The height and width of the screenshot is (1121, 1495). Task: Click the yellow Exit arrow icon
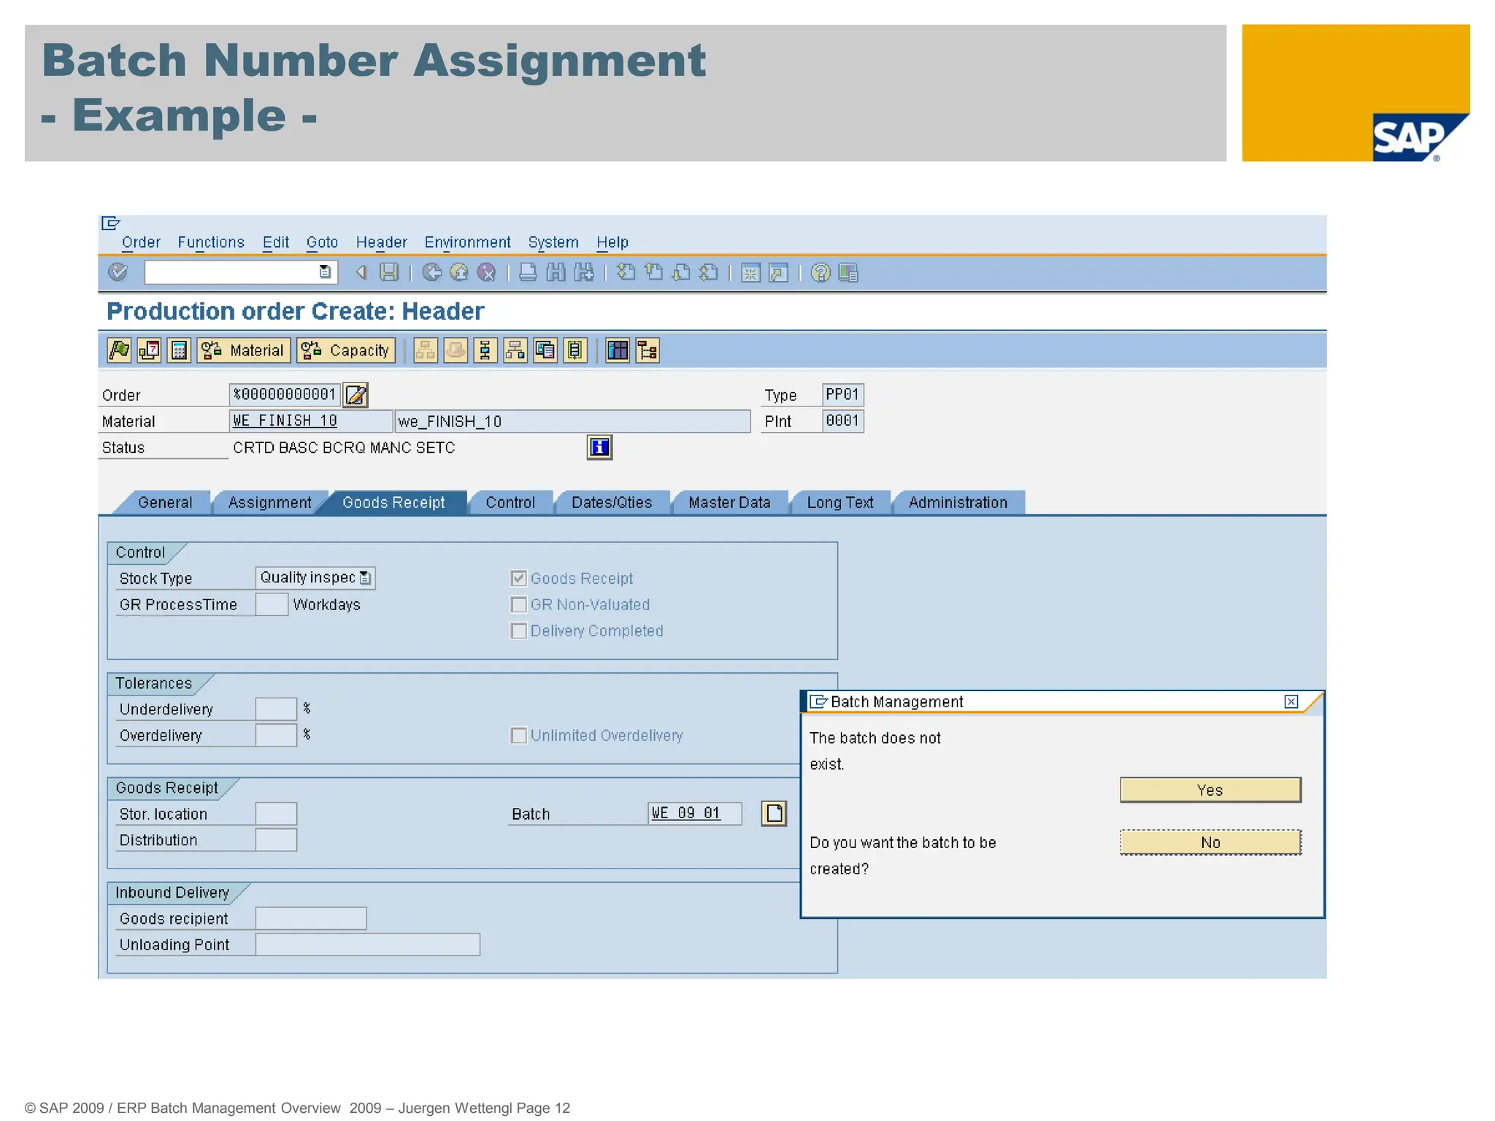[458, 272]
